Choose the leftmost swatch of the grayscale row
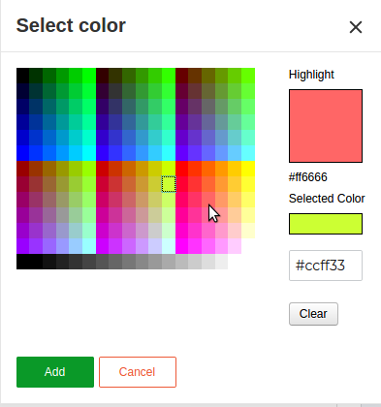The width and height of the screenshot is (381, 407). (23, 262)
